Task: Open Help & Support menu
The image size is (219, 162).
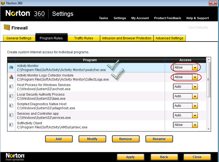Action: click(x=198, y=18)
